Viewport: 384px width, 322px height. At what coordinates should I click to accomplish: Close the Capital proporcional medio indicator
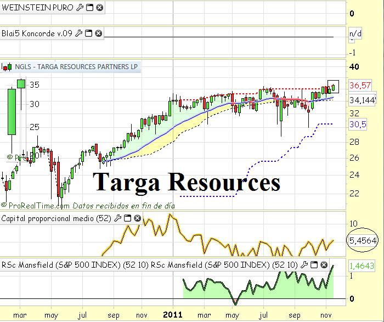137,218
